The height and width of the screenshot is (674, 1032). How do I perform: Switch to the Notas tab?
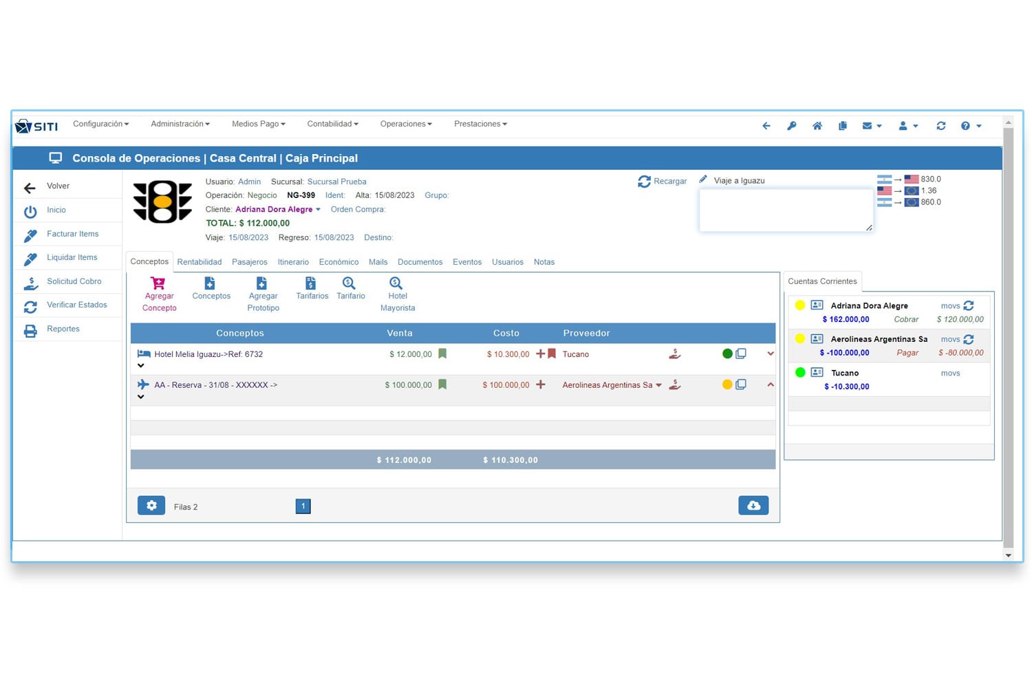point(544,262)
